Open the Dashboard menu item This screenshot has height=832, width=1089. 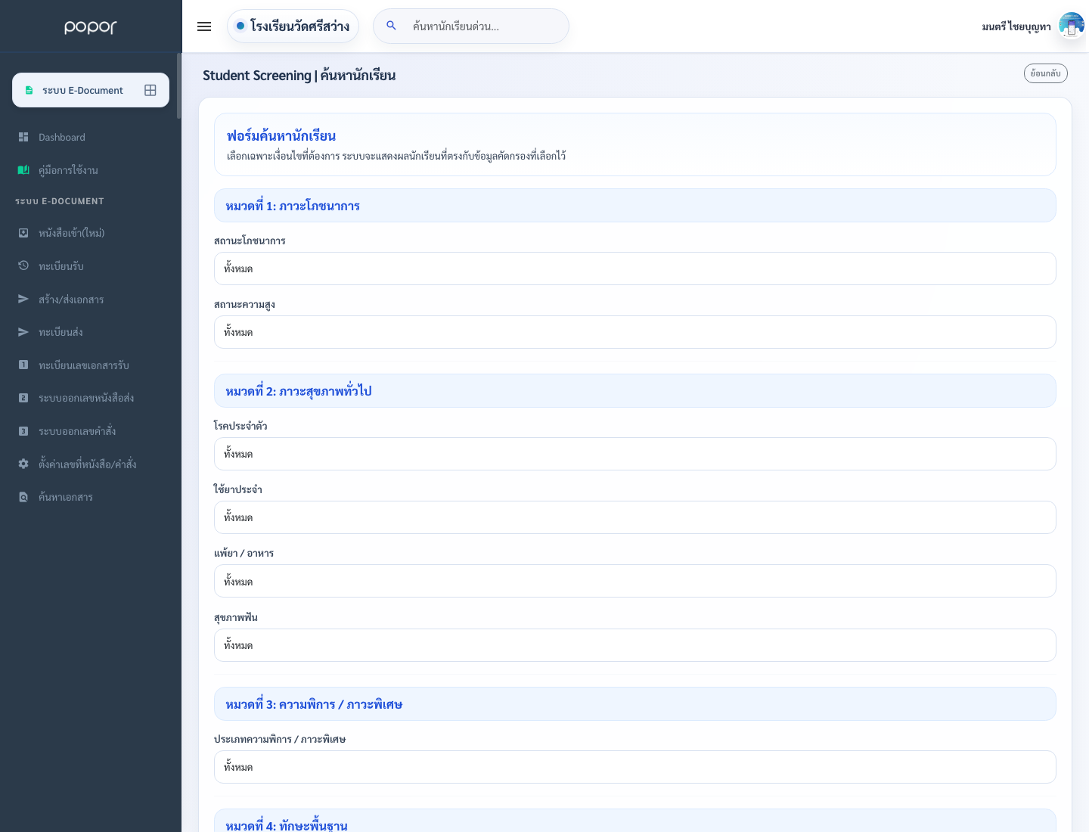tap(91, 137)
